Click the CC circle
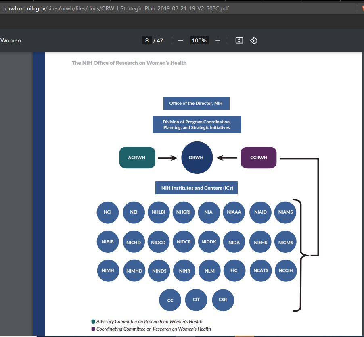Screen dimensions: 364x337 pos(170,300)
